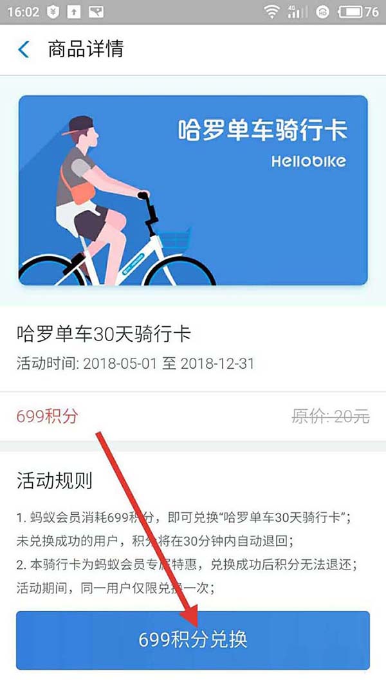The width and height of the screenshot is (386, 686).
Task: Tap the Hellobike logo on banner
Action: pos(309,161)
